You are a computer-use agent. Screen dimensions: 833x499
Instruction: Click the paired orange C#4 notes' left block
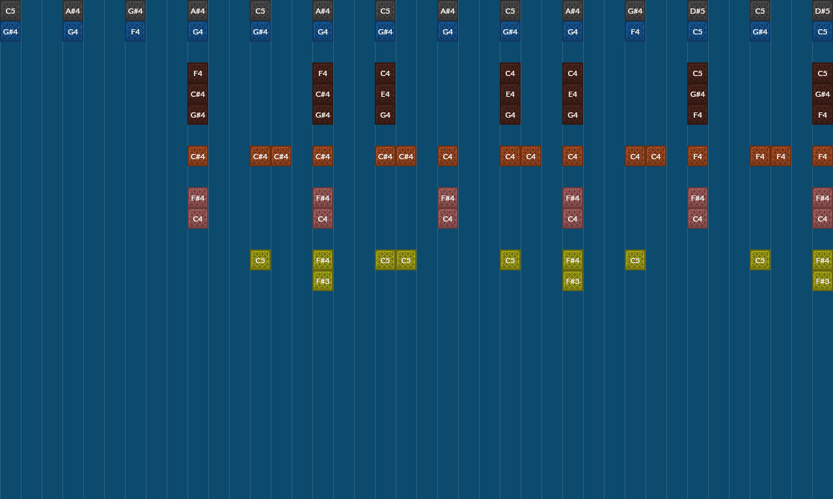[x=260, y=156]
